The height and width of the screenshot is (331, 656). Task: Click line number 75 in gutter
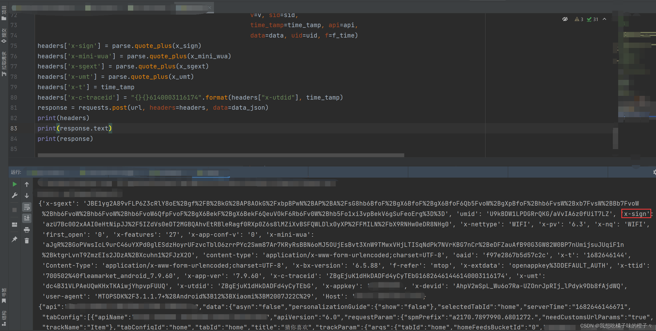(14, 46)
